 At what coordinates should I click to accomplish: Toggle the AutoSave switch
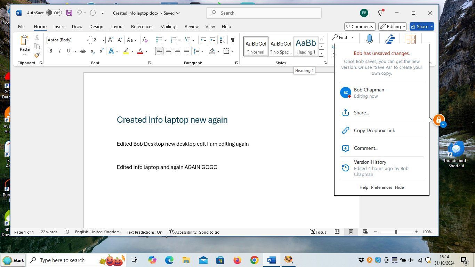click(x=54, y=13)
